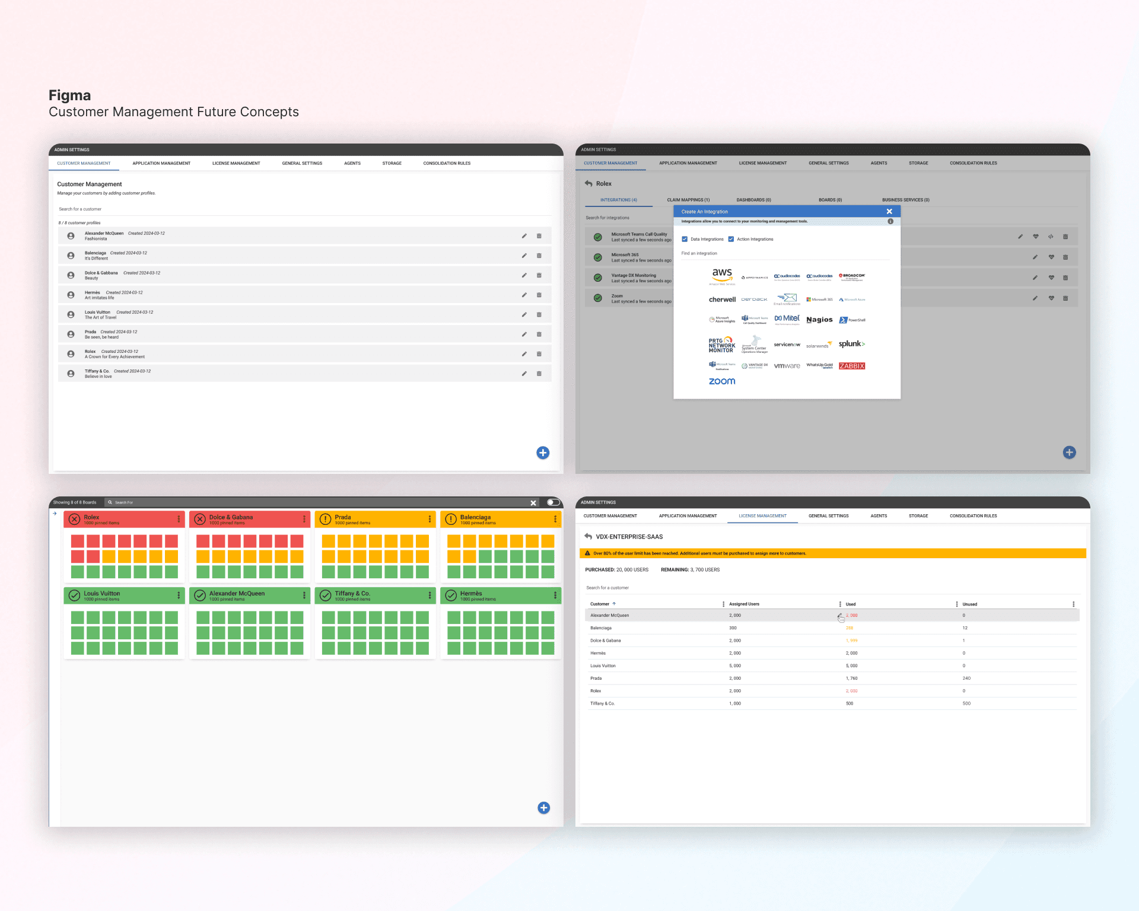Viewport: 1139px width, 911px height.
Task: Click the warning status icon on the Prada board
Action: pyautogui.click(x=325, y=520)
